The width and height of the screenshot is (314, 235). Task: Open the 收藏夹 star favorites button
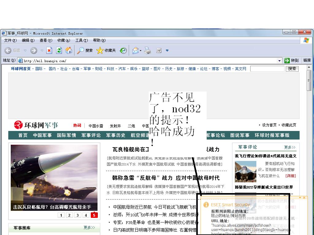click(106, 50)
